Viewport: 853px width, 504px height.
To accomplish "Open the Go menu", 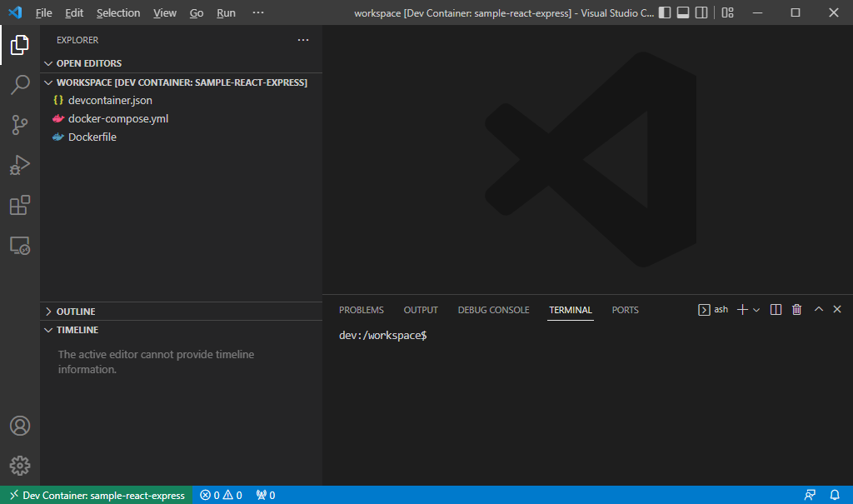I will click(197, 12).
